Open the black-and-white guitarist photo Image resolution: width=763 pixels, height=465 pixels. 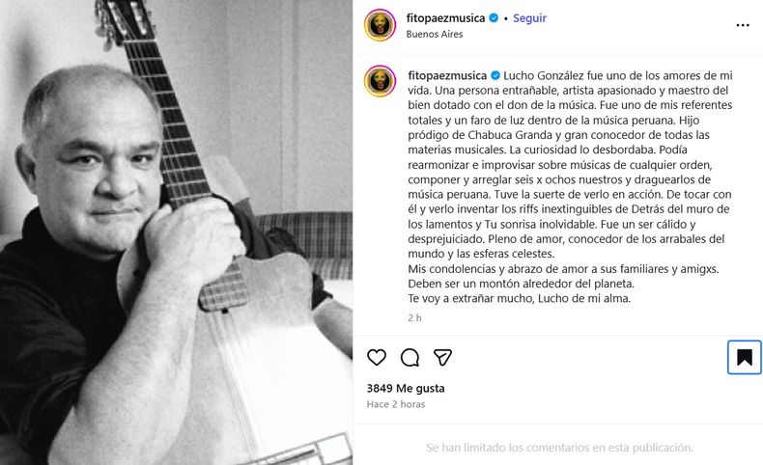coord(176,232)
